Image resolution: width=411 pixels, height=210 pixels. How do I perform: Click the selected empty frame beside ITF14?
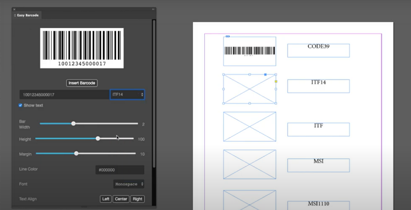[x=249, y=89]
